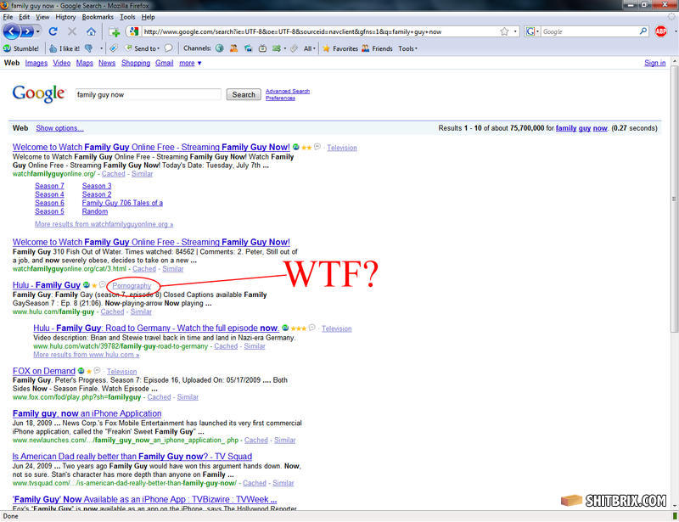Click the I like it! thumbs up

[65, 48]
